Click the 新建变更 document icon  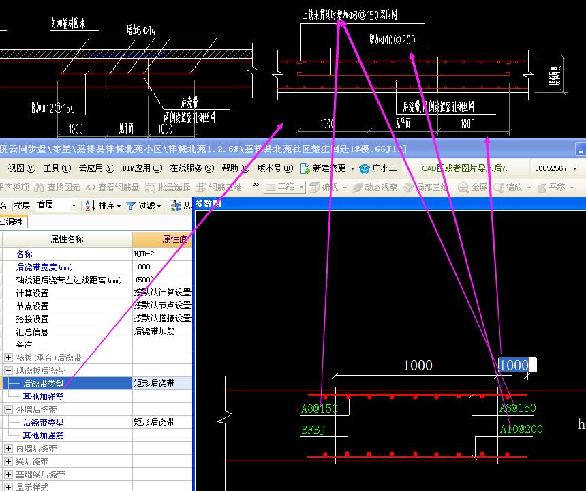[305, 168]
